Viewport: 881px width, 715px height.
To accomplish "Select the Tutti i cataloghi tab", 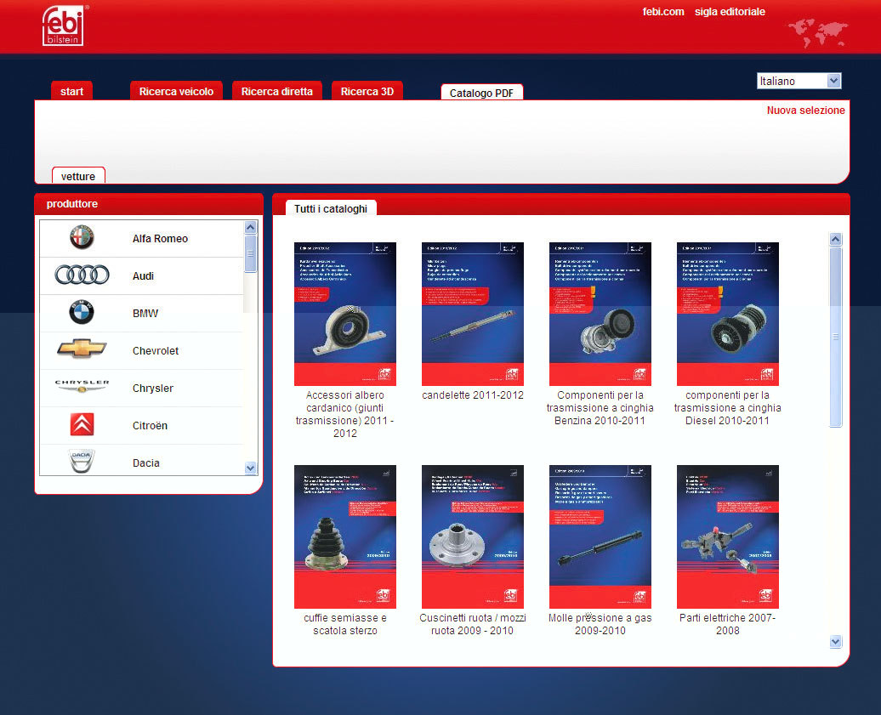I will [x=330, y=208].
